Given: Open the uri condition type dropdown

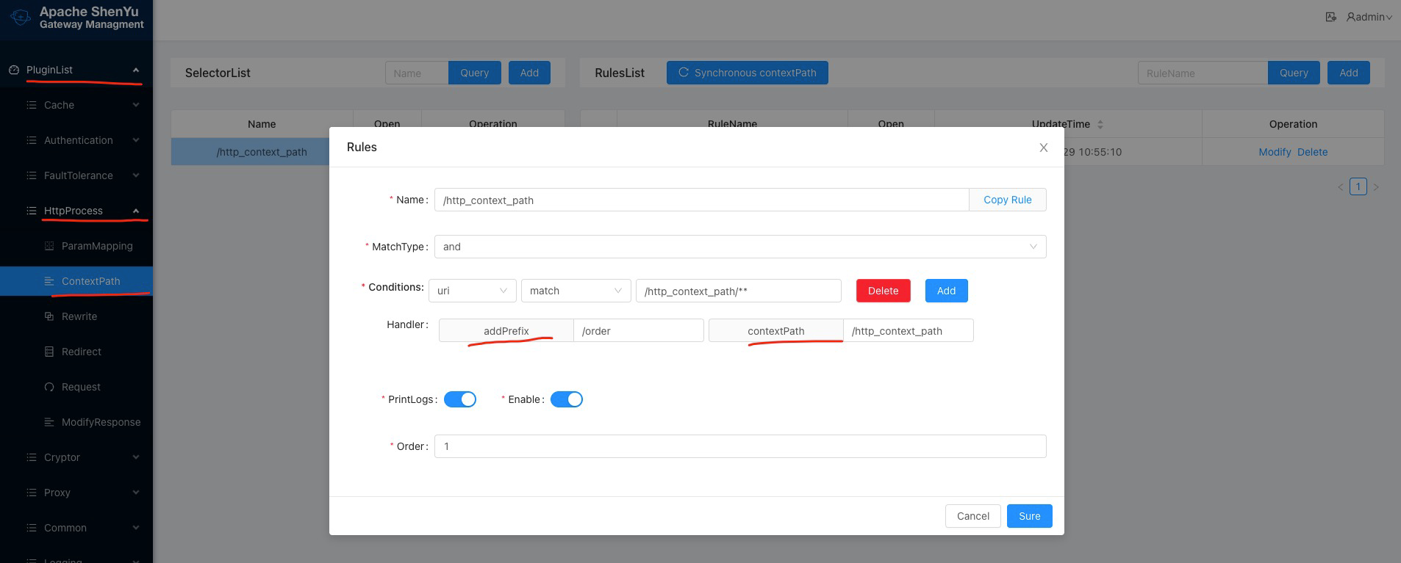Looking at the screenshot, I should pyautogui.click(x=472, y=291).
